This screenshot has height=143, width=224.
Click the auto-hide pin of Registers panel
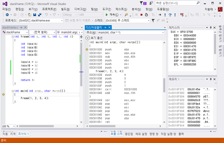coord(210,27)
